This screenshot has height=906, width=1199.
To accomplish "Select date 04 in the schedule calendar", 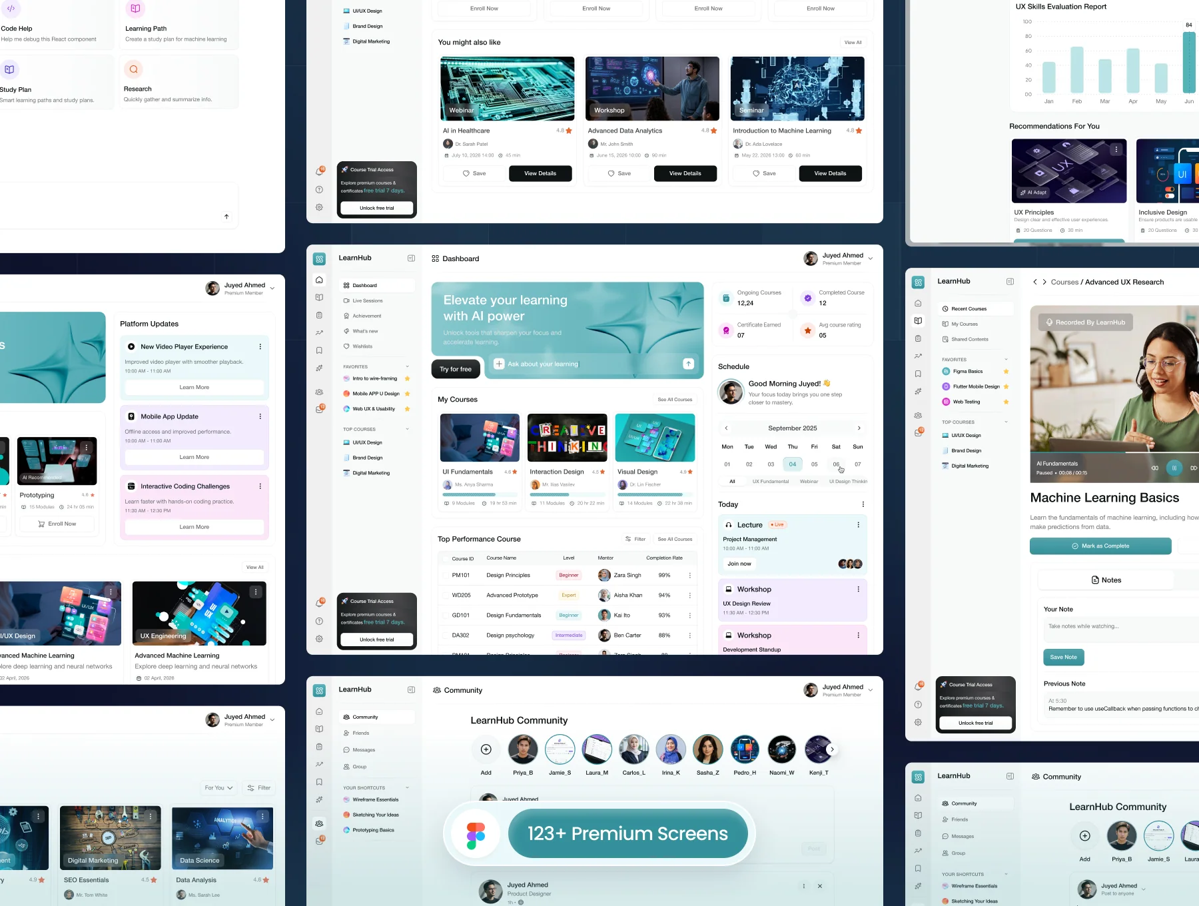I will coord(793,464).
